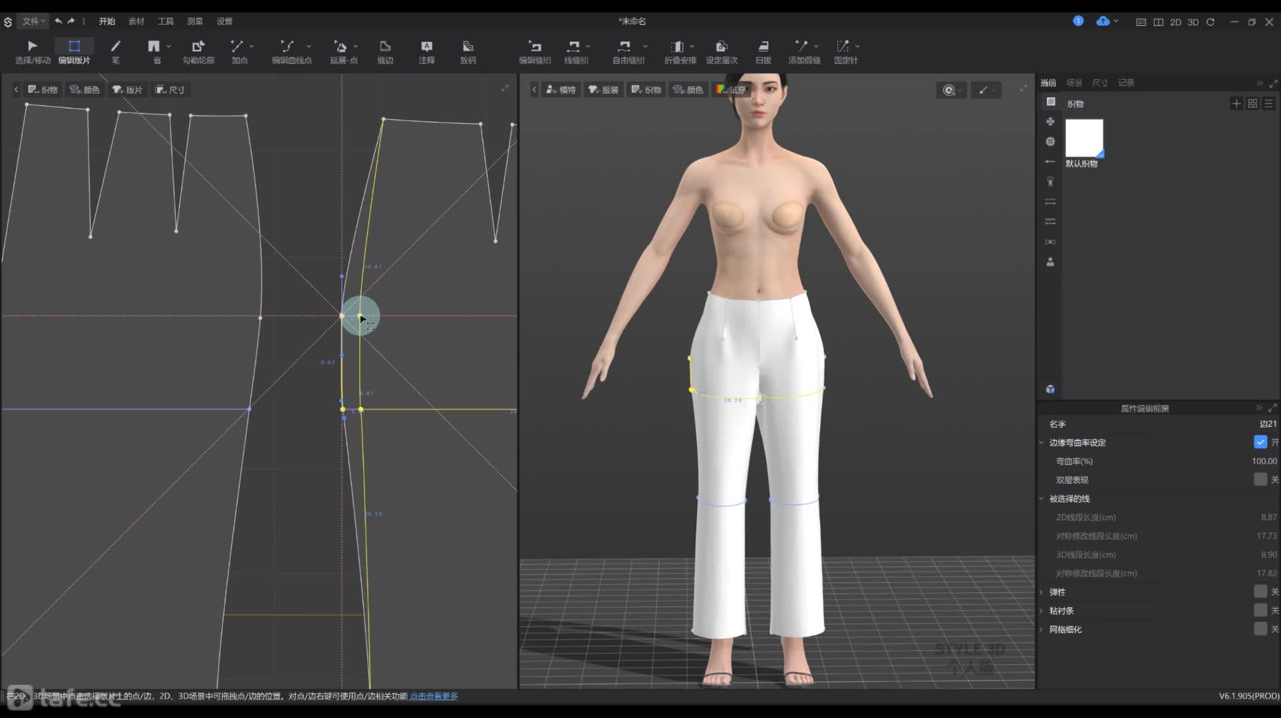The width and height of the screenshot is (1281, 718).
Task: Expand the 网格细化 section
Action: click(1042, 629)
